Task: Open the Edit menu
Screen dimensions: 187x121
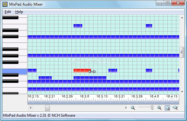Action: tap(8, 12)
